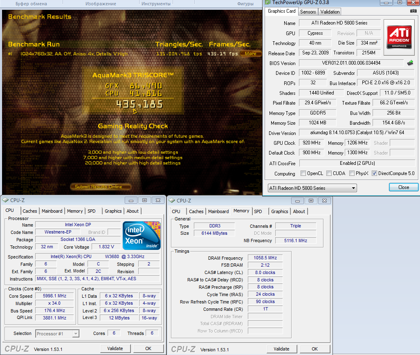This screenshot has width=420, height=355.
Task: Click the Инструменты ribbon group label
Action: pos(156,4)
